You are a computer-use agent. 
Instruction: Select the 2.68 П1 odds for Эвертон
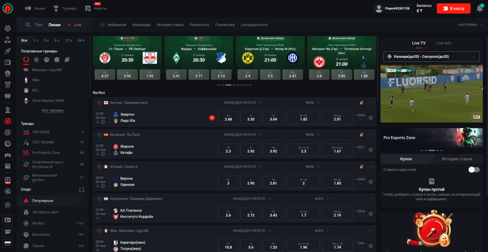pos(228,118)
